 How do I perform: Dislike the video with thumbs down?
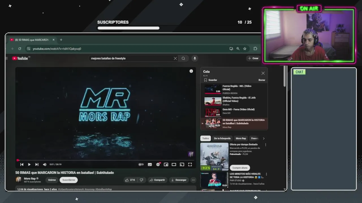pyautogui.click(x=141, y=180)
